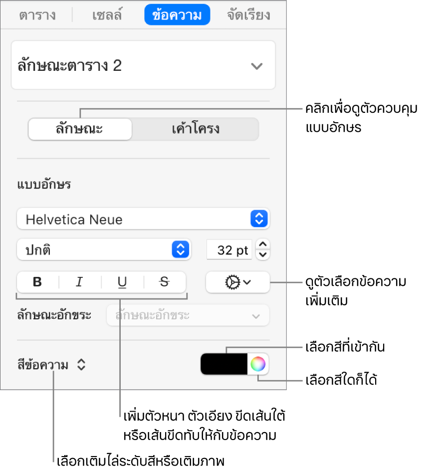This screenshot has height=470, width=426.
Task: Go to the จัดเรียง tab
Action: [248, 15]
